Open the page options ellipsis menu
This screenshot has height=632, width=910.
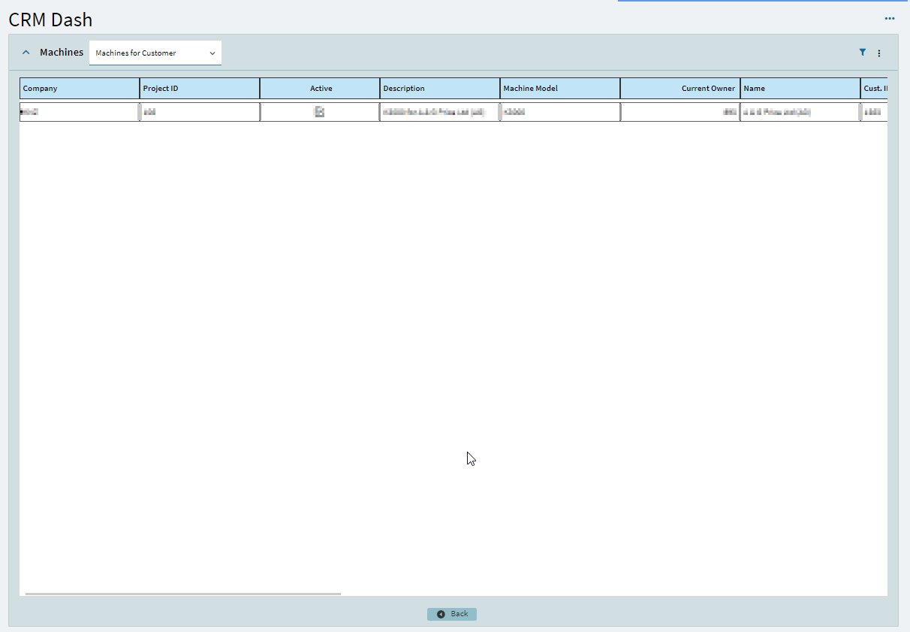pos(890,18)
